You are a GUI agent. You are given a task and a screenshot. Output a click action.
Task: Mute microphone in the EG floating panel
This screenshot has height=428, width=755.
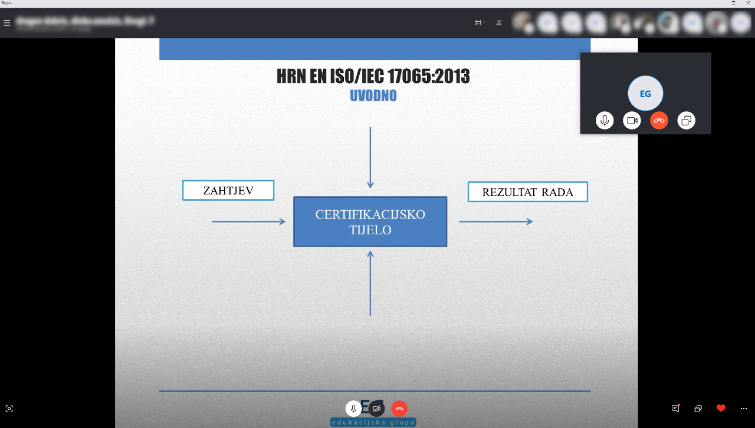(605, 121)
